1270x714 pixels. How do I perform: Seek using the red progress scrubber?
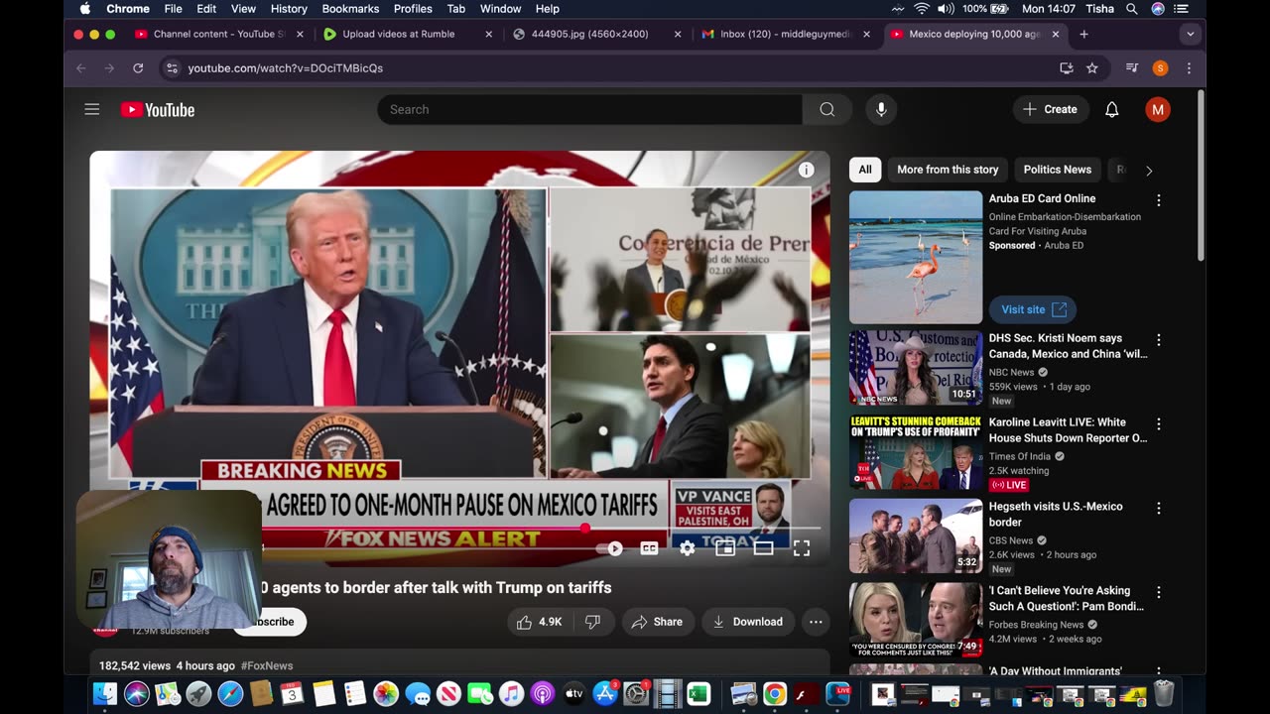585,529
